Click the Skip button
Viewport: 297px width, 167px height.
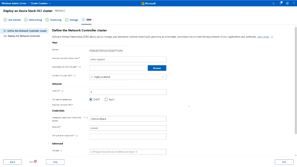click(x=55, y=162)
